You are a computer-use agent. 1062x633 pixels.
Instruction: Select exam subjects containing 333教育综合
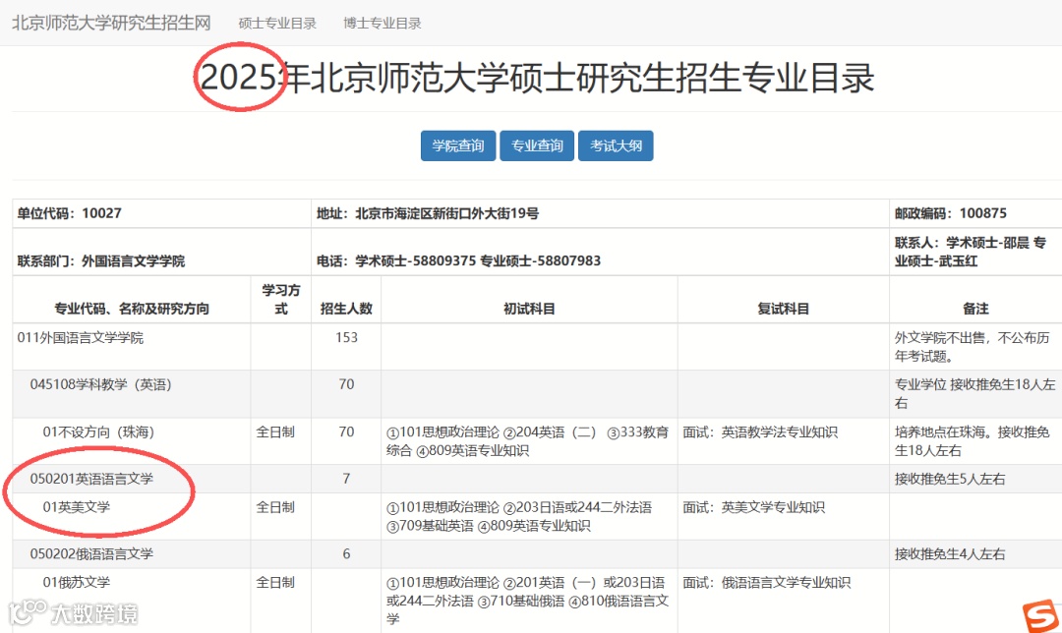tap(527, 440)
